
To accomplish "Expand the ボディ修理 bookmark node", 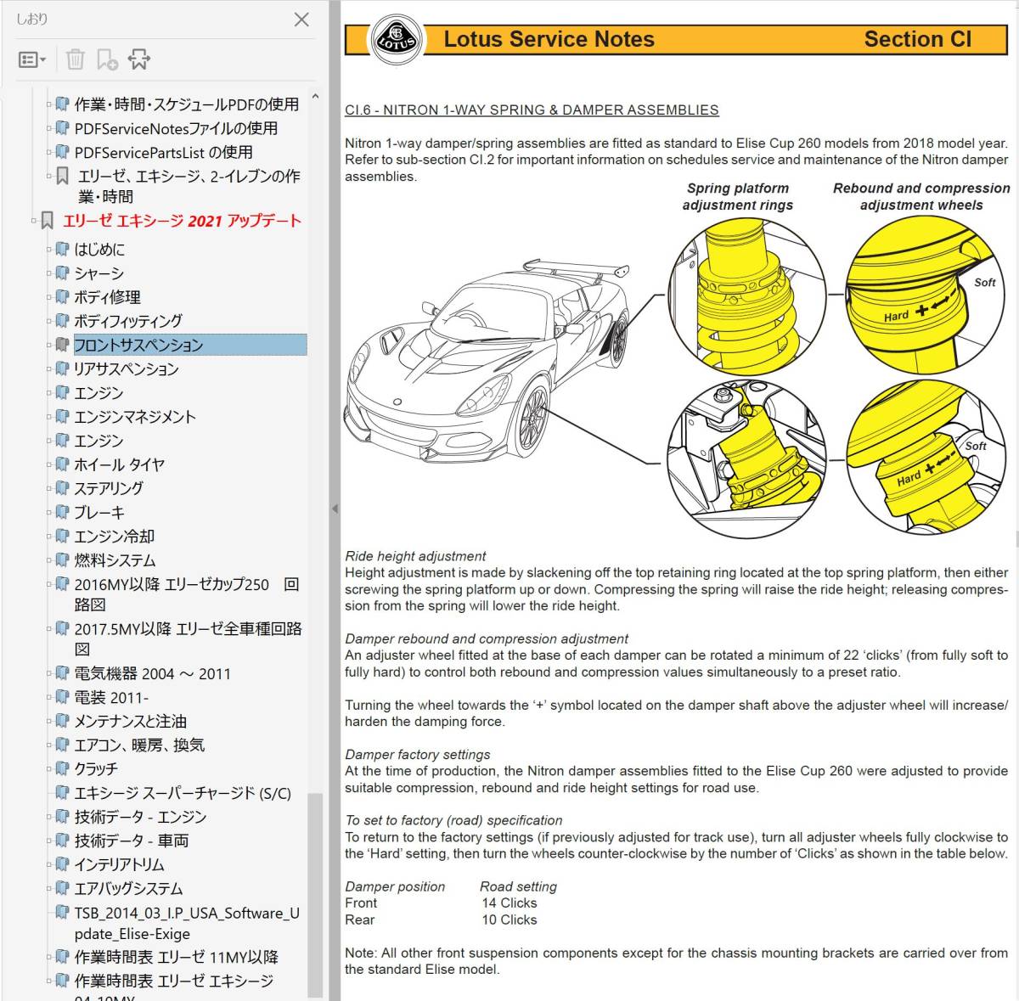I will [49, 297].
